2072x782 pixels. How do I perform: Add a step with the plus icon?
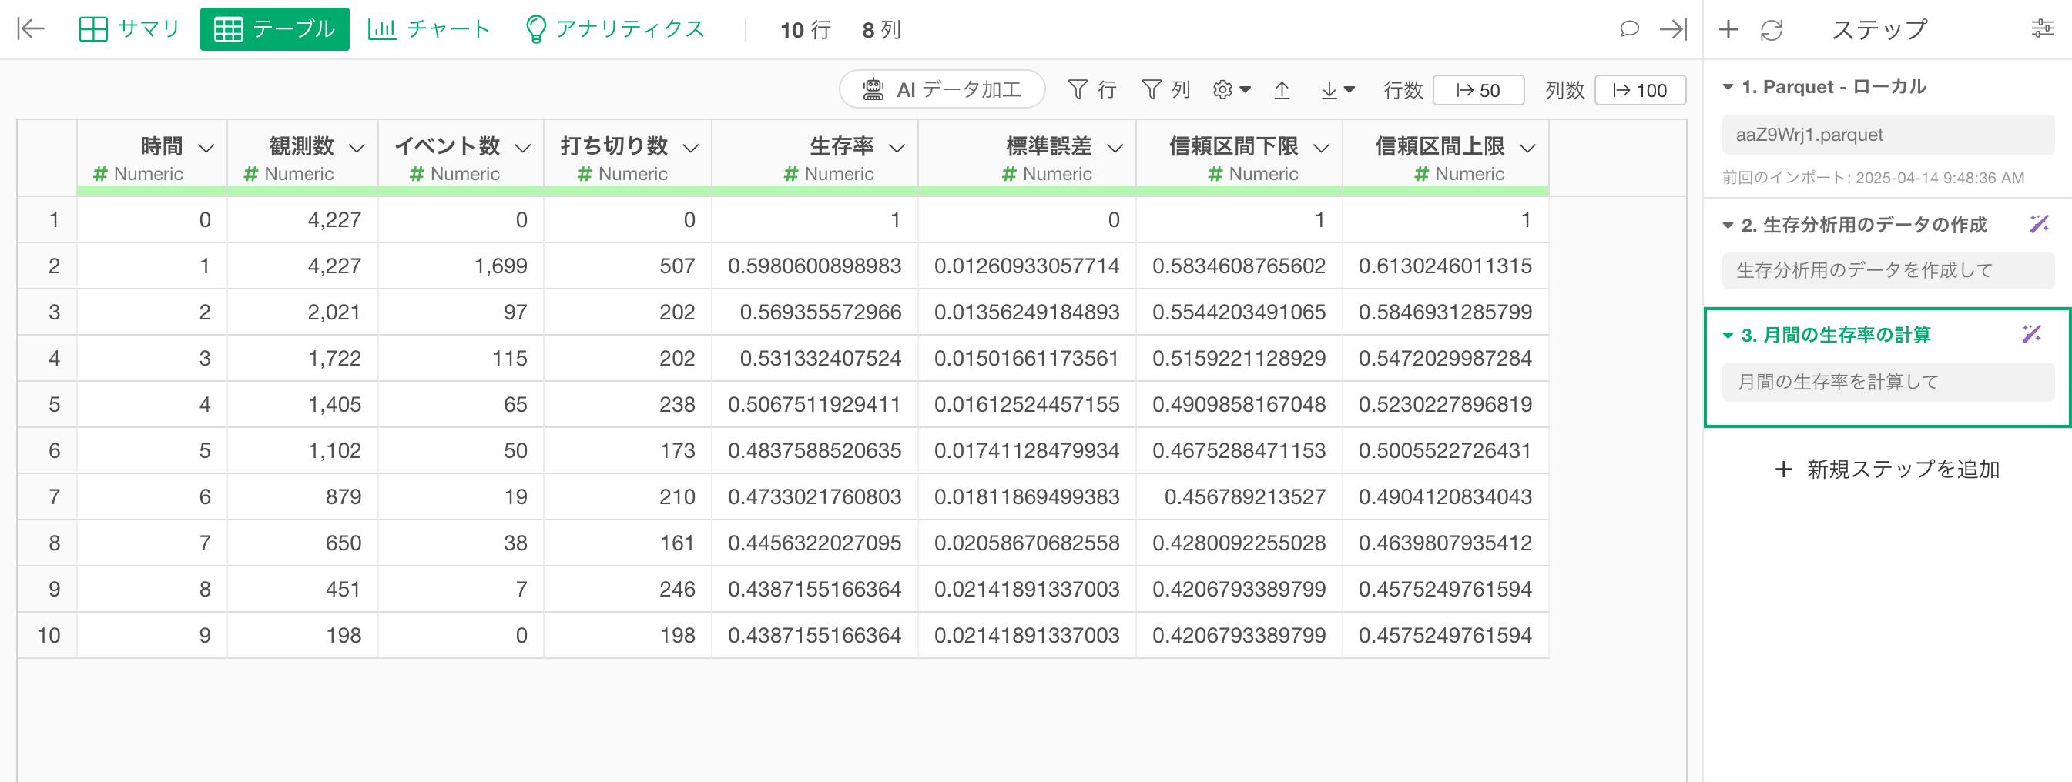click(x=1728, y=30)
